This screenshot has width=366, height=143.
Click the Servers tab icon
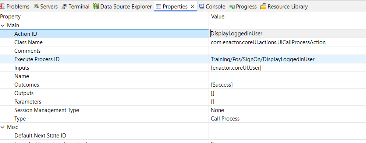36,7
